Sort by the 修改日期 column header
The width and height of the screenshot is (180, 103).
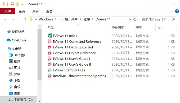point(118,28)
